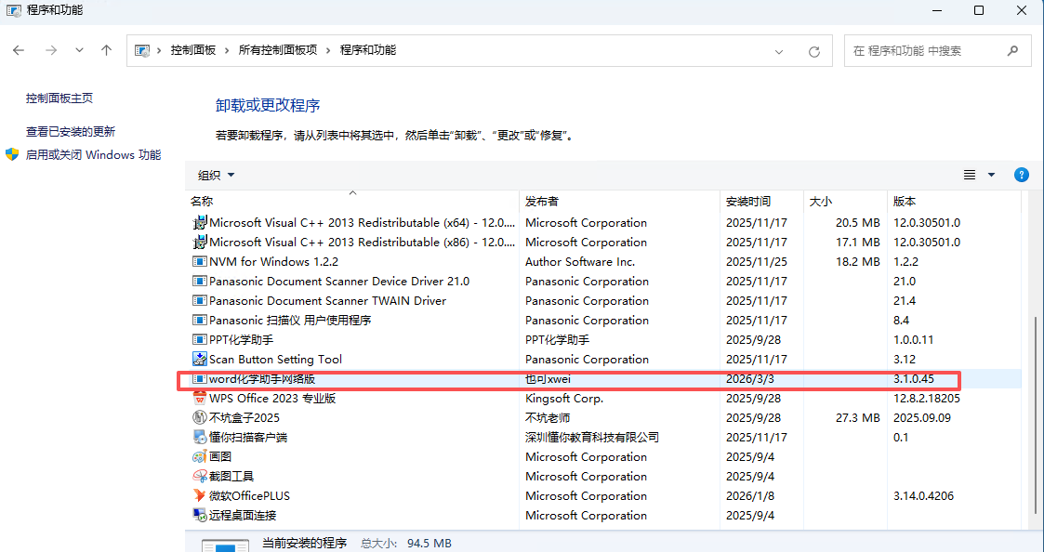Sort list by 发布者 column header
The height and width of the screenshot is (552, 1044).
(x=542, y=202)
